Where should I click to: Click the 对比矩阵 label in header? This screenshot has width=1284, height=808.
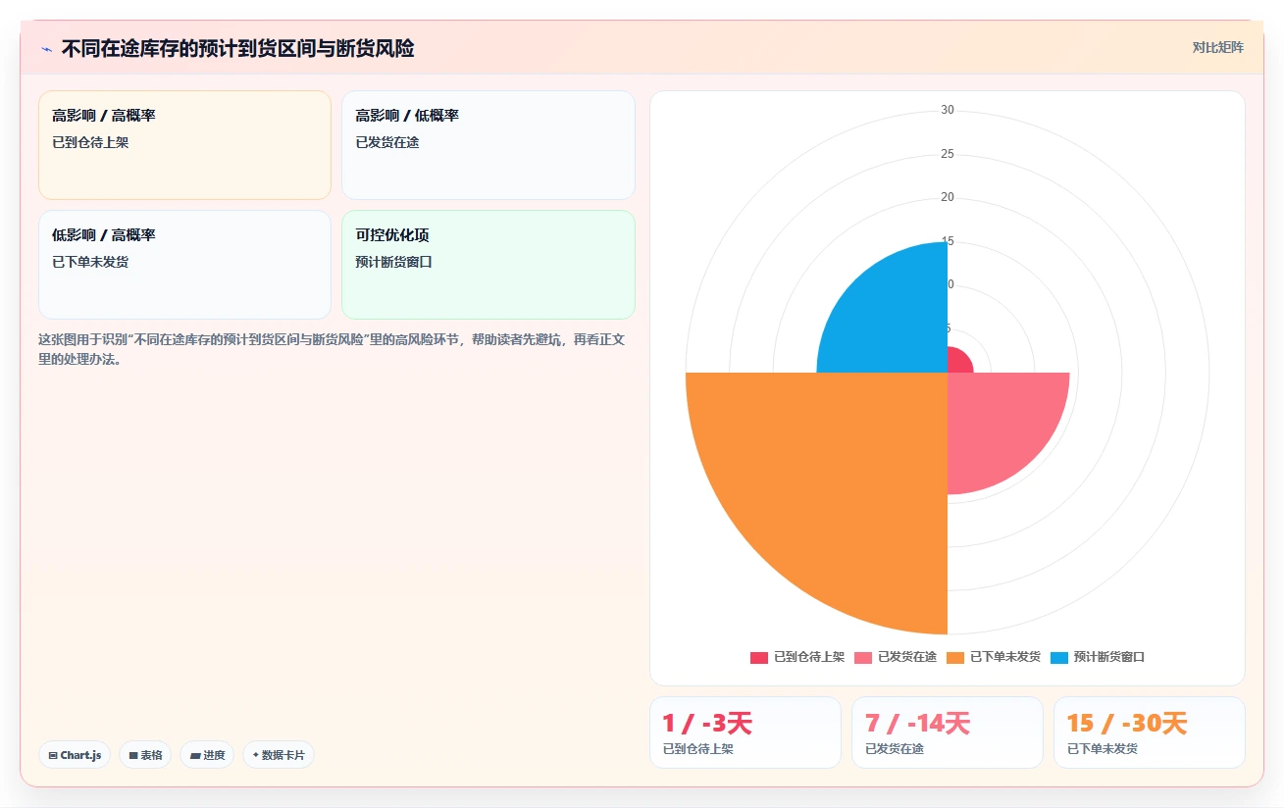tap(1217, 47)
